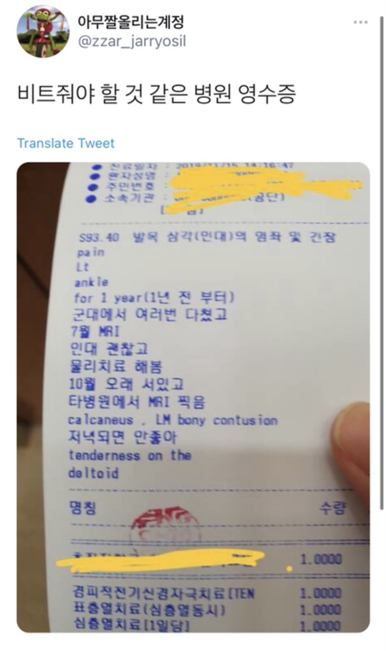
Task: Click the '7월 MRI' line
Action: pos(95,331)
